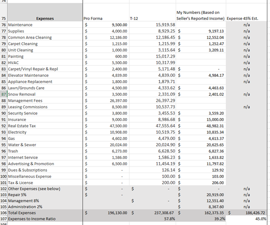This screenshot has height=225, width=270.
Task: Click Pro Forma value 26,397.00
Action: [106, 101]
